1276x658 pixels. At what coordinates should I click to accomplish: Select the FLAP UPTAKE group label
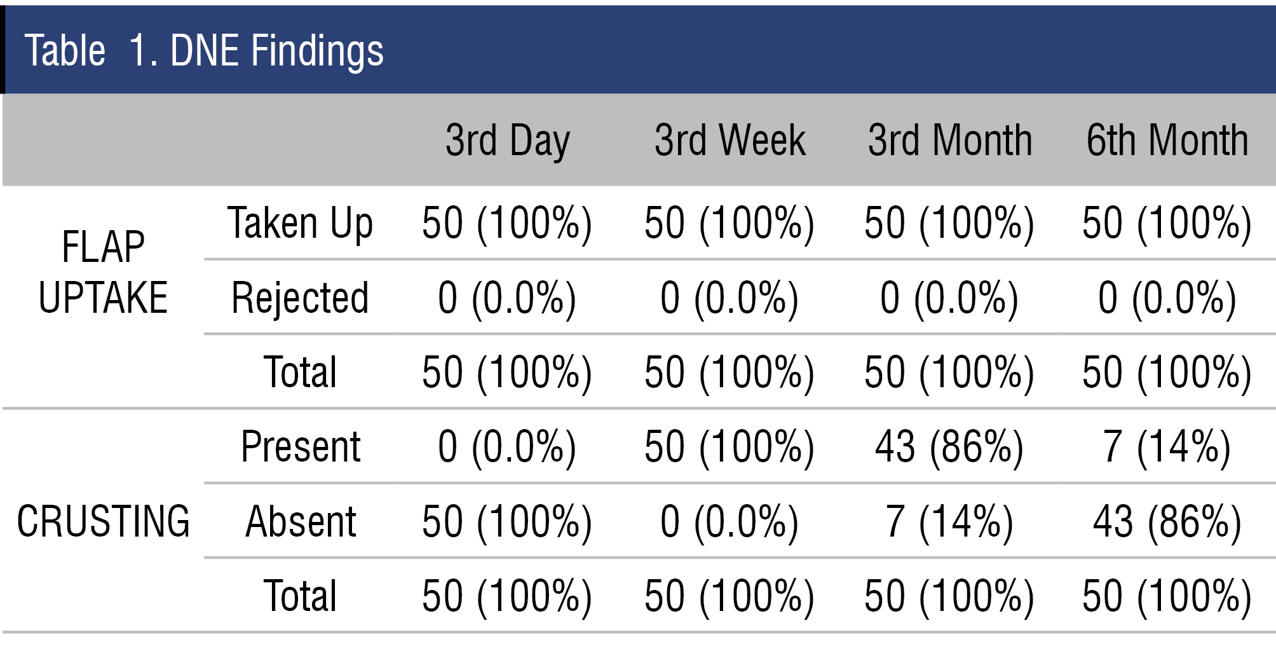[103, 272]
